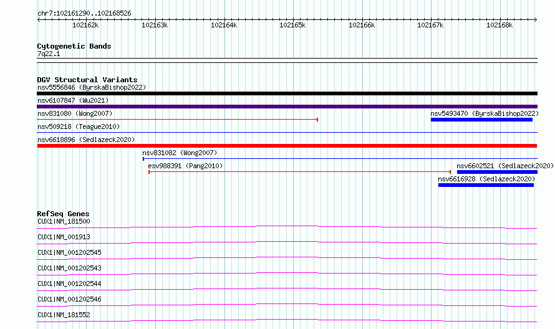The height and width of the screenshot is (329, 555).
Task: Click the red esv988391 variant line
Action: (x=299, y=172)
